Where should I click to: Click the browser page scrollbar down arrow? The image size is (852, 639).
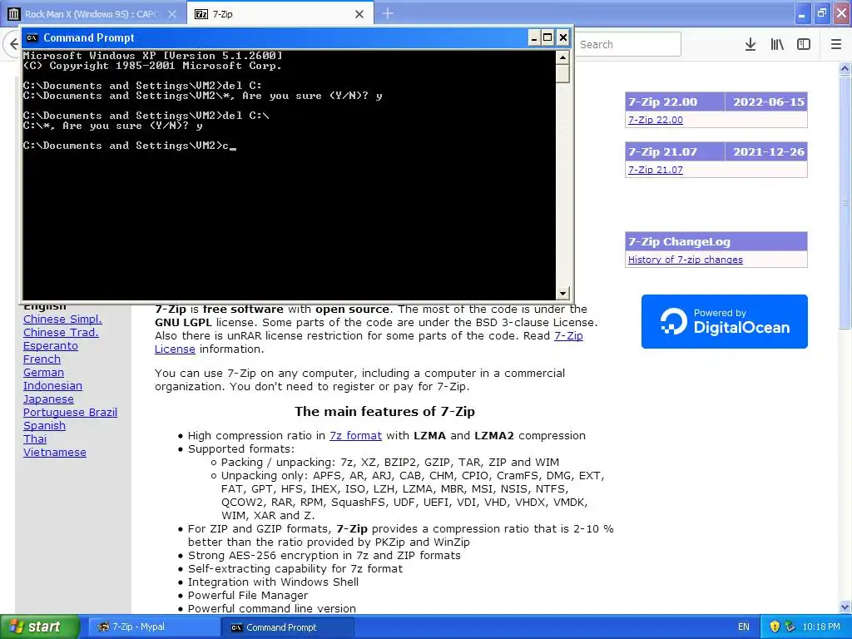[x=845, y=607]
